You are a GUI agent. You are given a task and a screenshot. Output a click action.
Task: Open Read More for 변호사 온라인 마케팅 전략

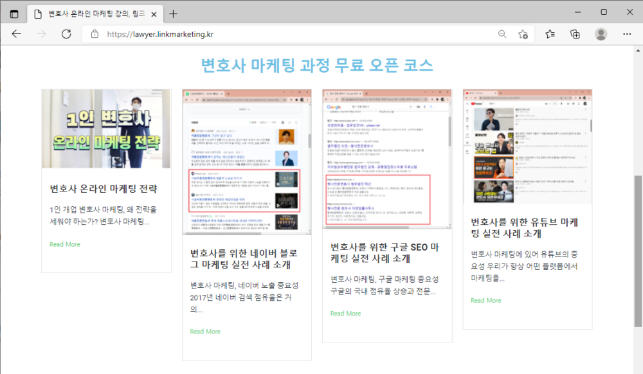[65, 244]
